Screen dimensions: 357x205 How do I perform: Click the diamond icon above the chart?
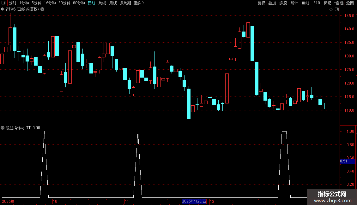pos(331,9)
